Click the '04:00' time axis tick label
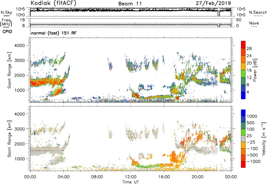Viewport: 267px width, 184px height. (63, 177)
